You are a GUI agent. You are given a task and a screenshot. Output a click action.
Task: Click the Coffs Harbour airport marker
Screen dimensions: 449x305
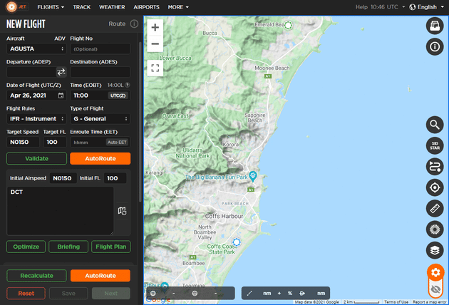[x=236, y=242]
